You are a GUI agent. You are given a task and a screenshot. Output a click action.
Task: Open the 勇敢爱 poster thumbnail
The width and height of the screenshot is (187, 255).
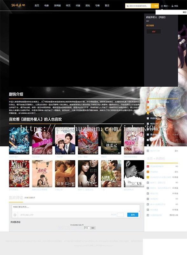point(42,174)
